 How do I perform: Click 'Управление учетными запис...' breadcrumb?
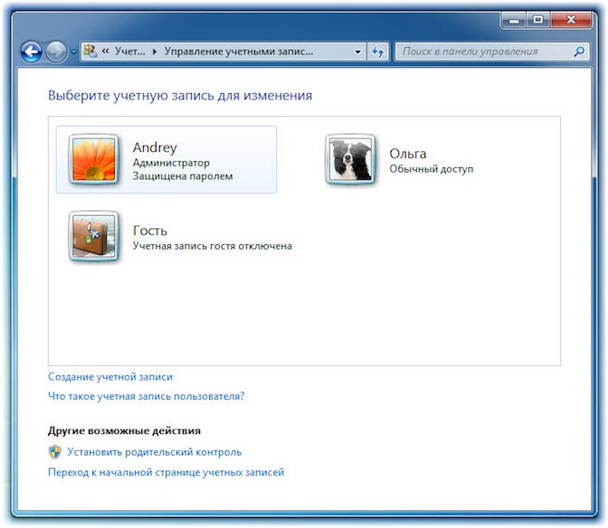tap(239, 52)
